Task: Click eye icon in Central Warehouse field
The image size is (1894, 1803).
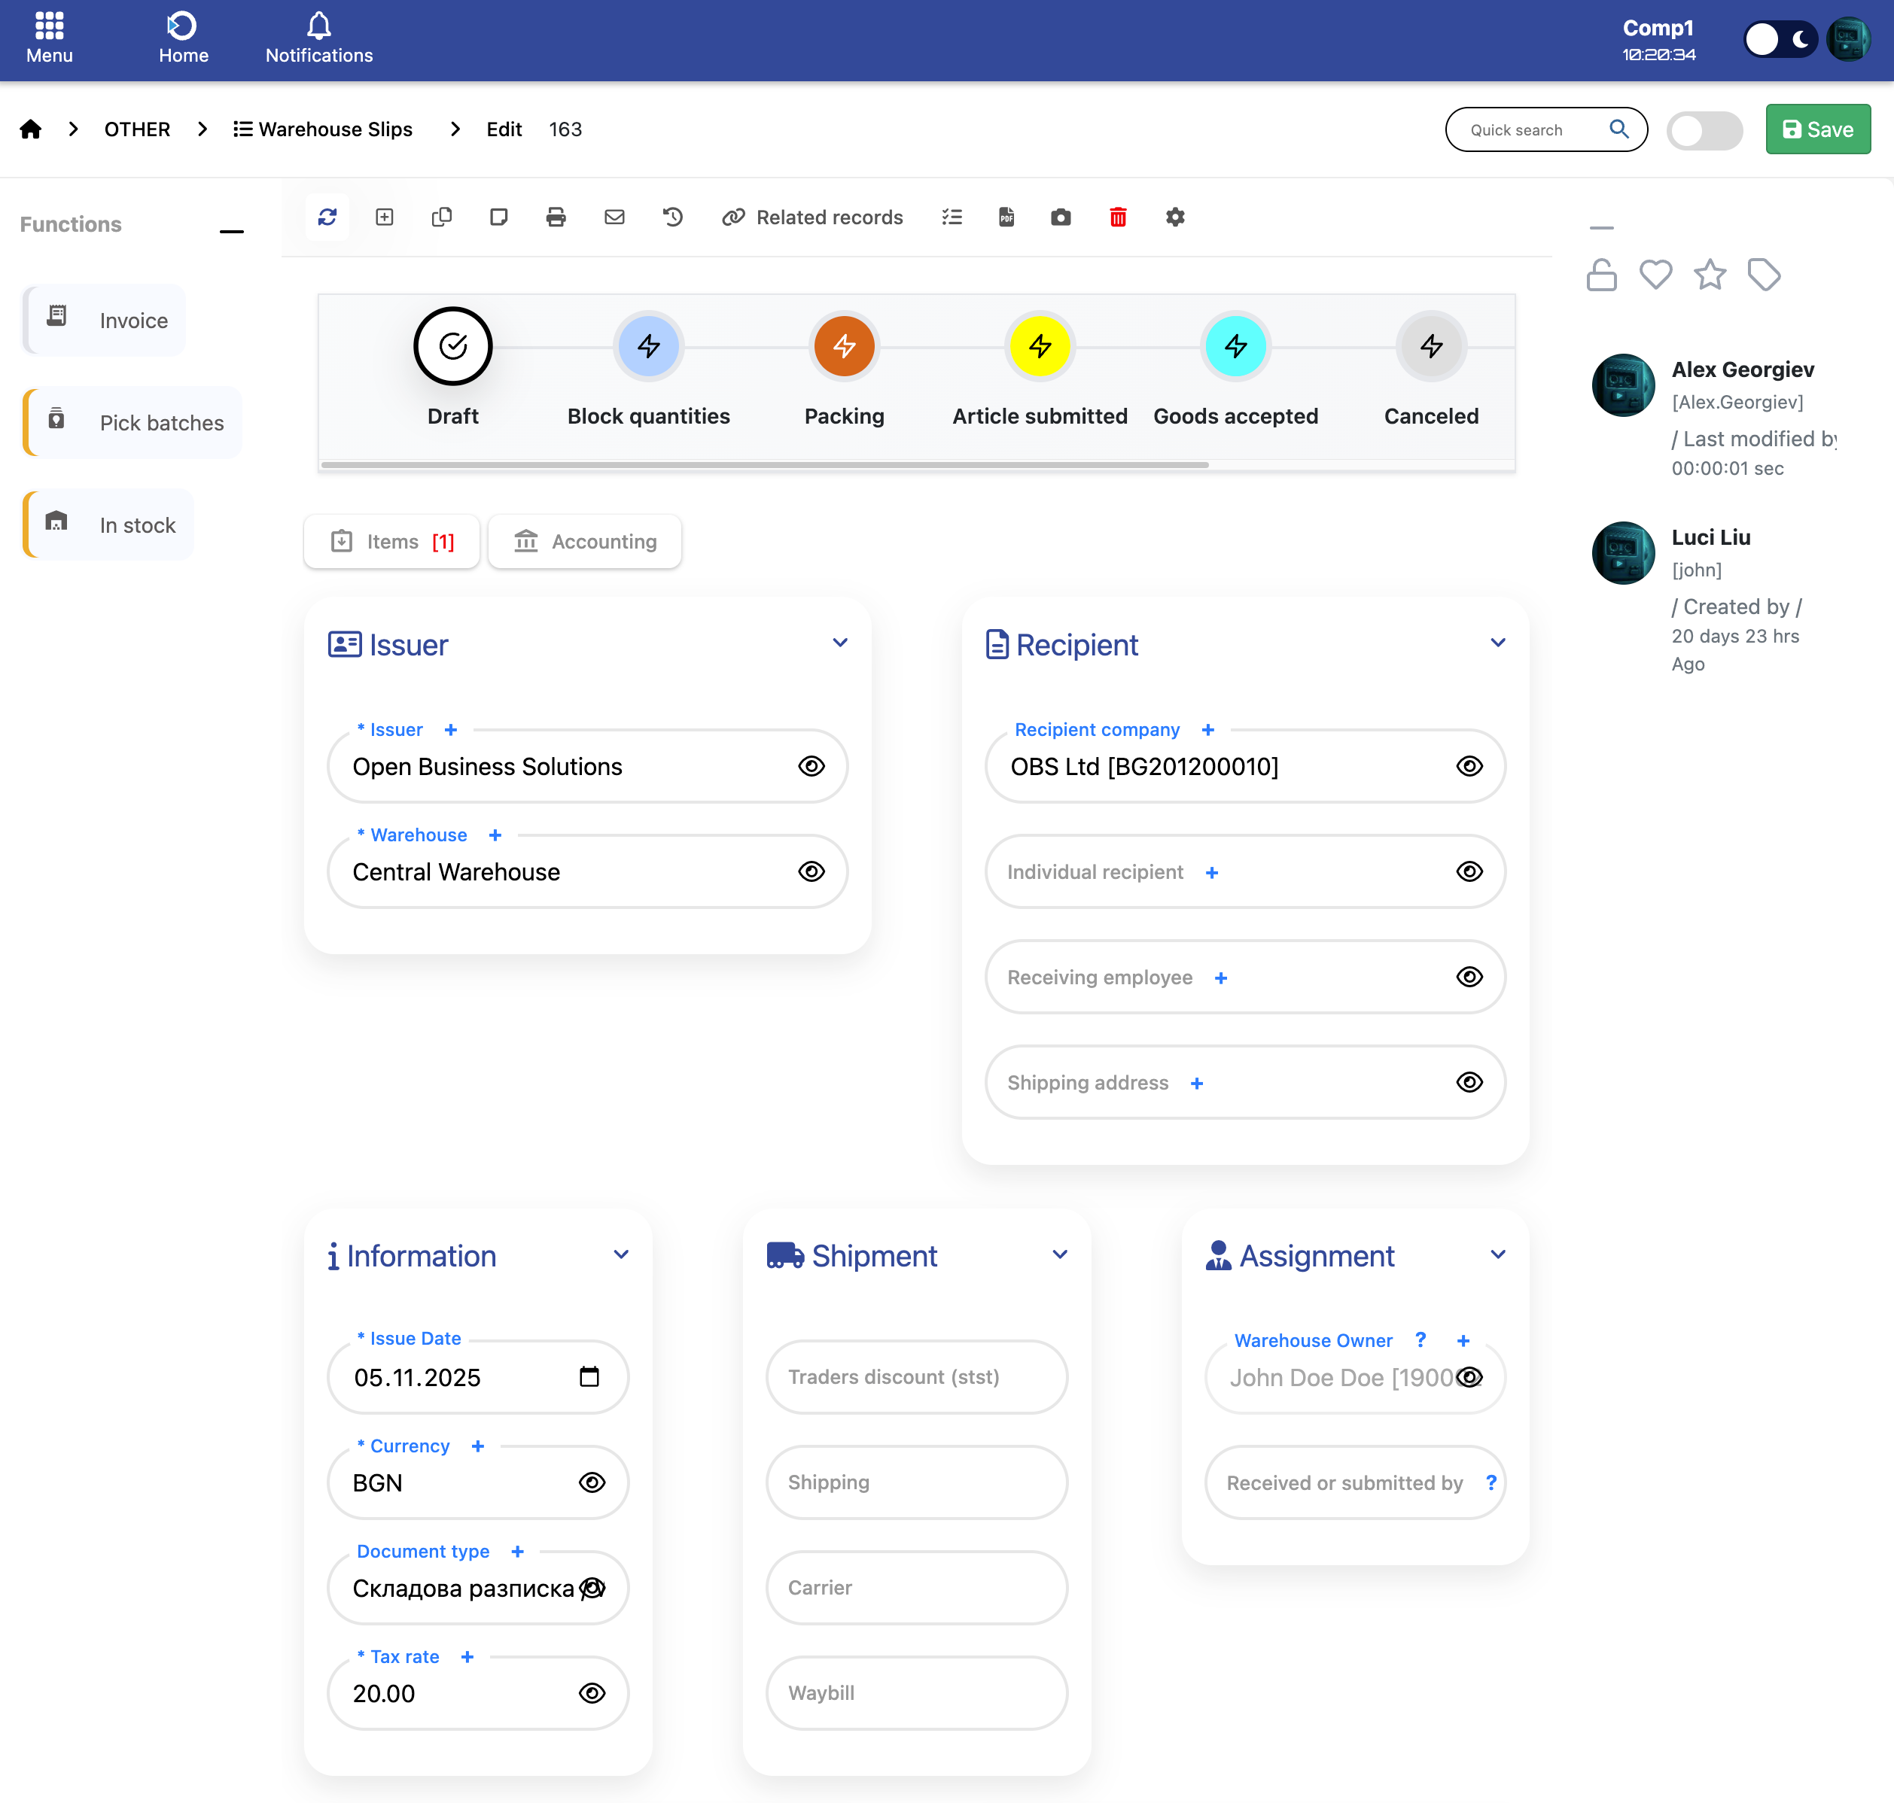Action: tap(811, 871)
